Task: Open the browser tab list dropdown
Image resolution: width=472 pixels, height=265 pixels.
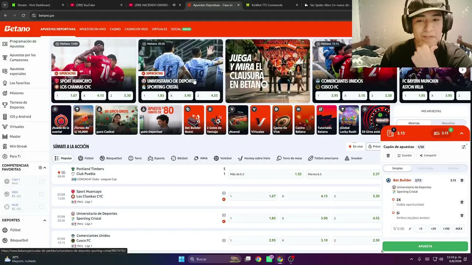Action: point(5,5)
